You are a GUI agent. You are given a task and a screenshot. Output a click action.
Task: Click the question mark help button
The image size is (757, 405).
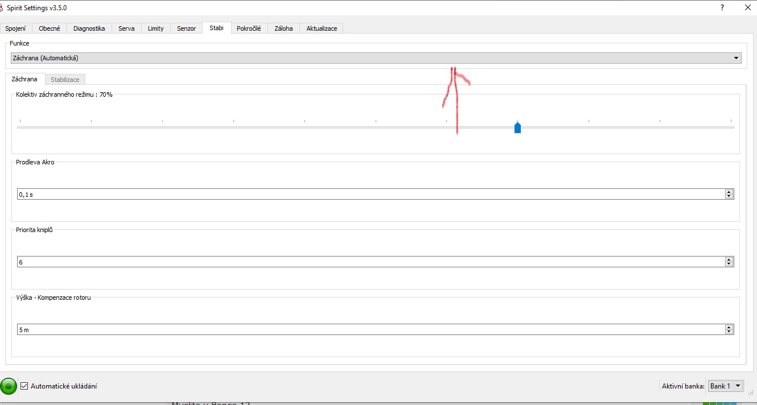click(722, 8)
